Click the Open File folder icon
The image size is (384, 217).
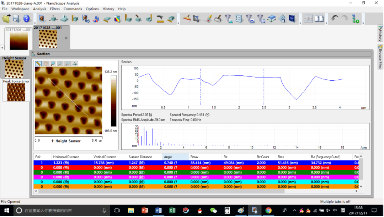[x=6, y=18]
